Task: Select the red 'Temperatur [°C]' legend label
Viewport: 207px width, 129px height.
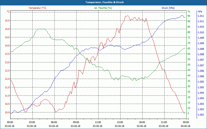Action: pyautogui.click(x=37, y=8)
